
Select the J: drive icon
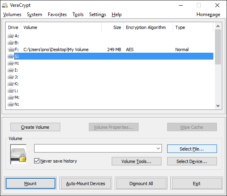(11, 77)
